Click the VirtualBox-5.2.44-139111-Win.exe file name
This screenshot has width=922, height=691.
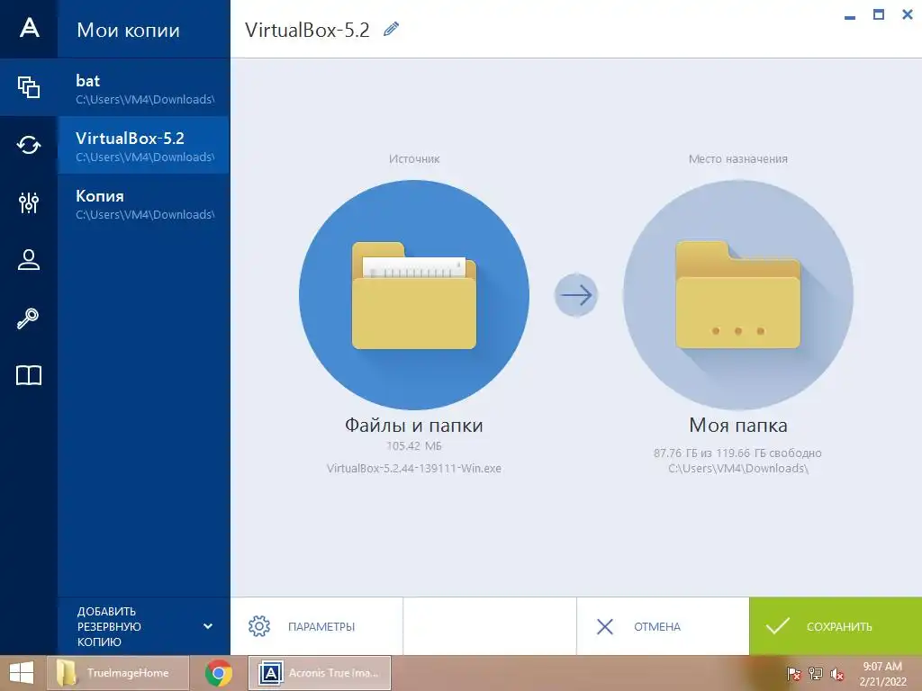point(414,468)
